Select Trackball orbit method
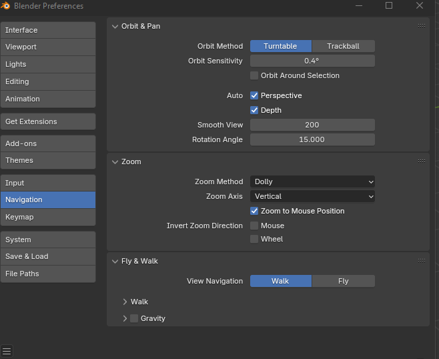 pos(343,46)
